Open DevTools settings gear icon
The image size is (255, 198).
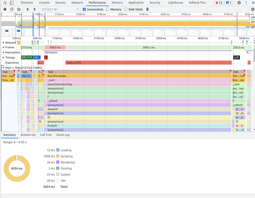(x=239, y=3)
